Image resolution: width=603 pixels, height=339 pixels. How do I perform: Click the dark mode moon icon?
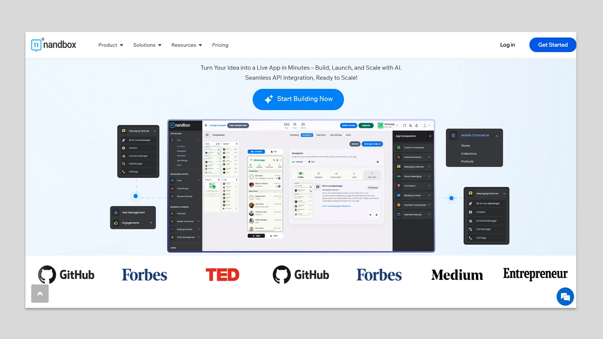(410, 126)
